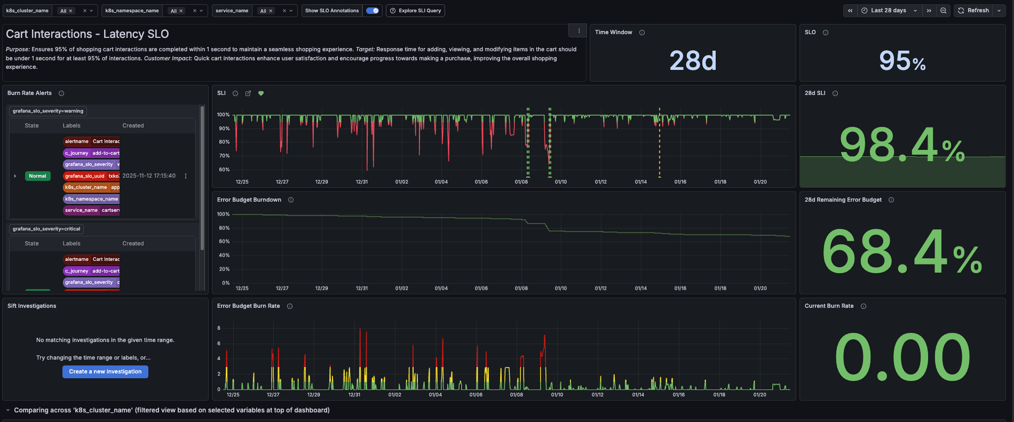Click the 95% SLO value
Image resolution: width=1014 pixels, height=422 pixels.
[x=902, y=61]
